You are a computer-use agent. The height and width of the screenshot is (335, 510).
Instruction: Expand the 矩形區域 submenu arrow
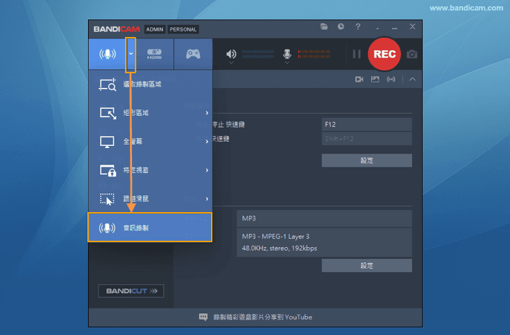pos(207,113)
